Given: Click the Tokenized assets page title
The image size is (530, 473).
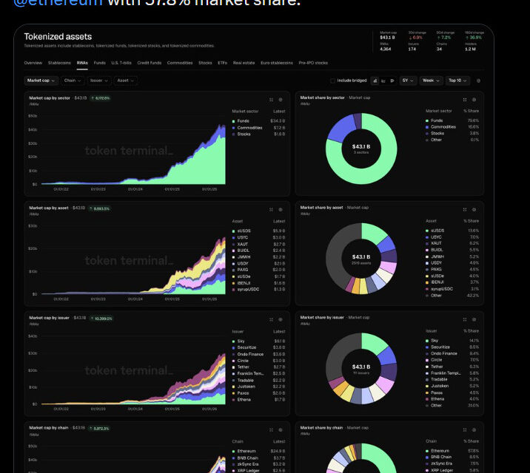Looking at the screenshot, I should (x=58, y=36).
